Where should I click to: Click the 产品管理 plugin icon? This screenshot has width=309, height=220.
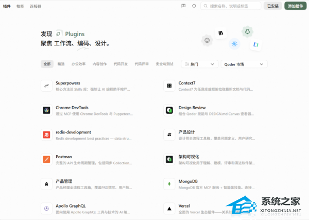(46, 184)
